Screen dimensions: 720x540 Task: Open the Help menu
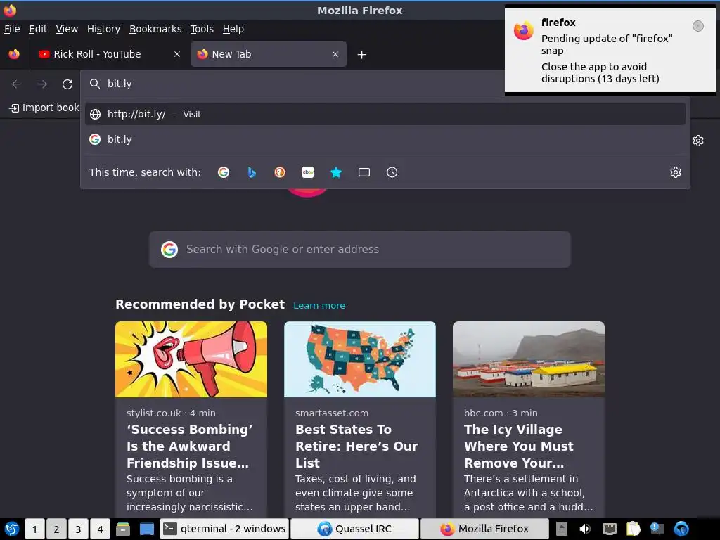click(x=233, y=29)
